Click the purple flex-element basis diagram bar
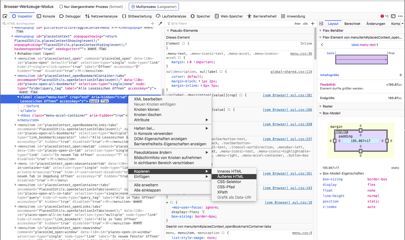This screenshot has width=405, height=240. pos(361,59)
